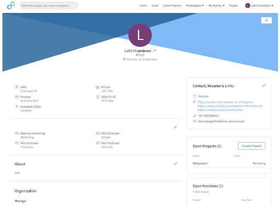Click the Ethnicity icon
This screenshot has height=205, width=280.
(98, 143)
